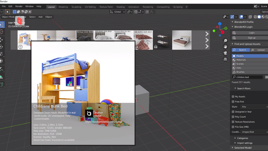Tick the Texture Resolutions checkbox

coord(233,122)
